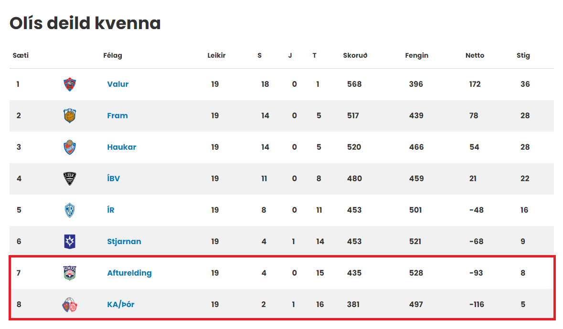The image size is (563, 329).
Task: Click the Haukar club crest icon
Action: pos(70,147)
